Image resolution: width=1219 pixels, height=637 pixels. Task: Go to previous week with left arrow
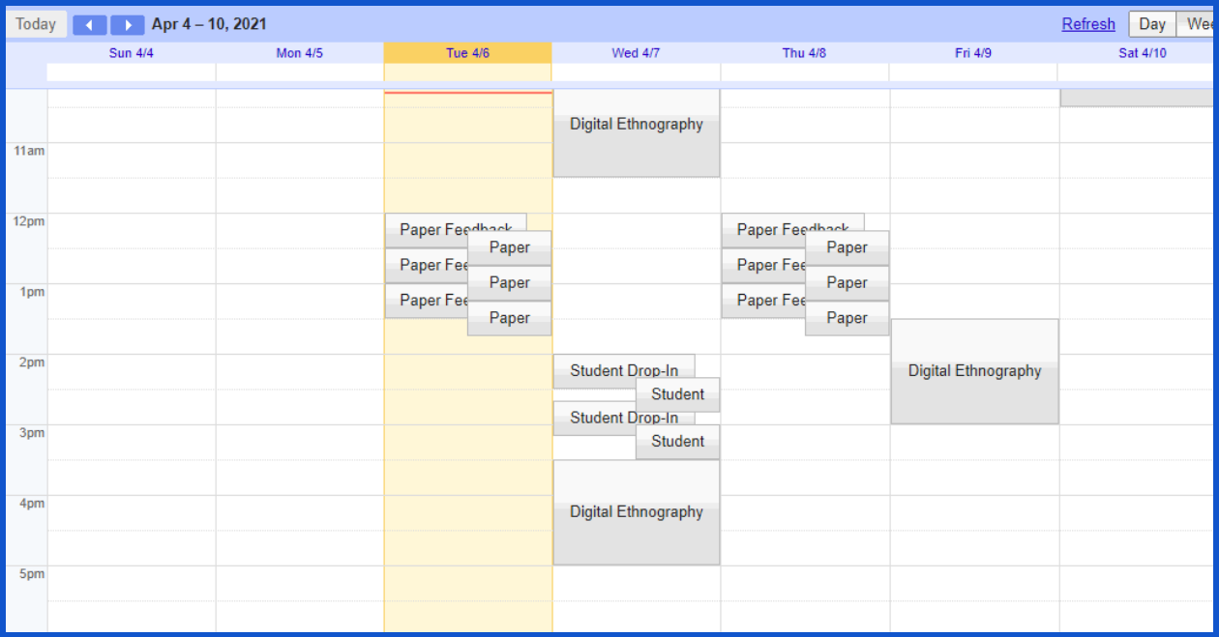pyautogui.click(x=90, y=25)
